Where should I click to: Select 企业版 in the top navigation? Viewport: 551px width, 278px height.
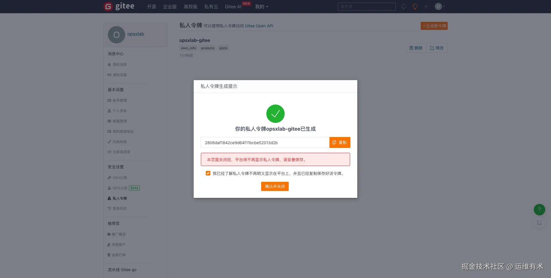click(170, 7)
